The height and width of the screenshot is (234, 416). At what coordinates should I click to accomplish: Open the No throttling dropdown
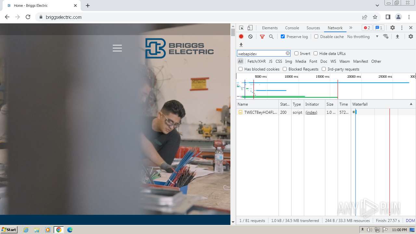click(x=363, y=37)
